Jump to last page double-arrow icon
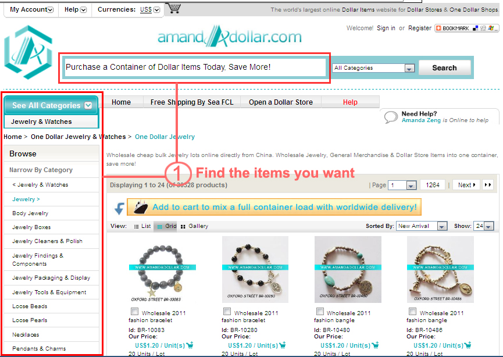The height and width of the screenshot is (357, 503). pyautogui.click(x=488, y=185)
